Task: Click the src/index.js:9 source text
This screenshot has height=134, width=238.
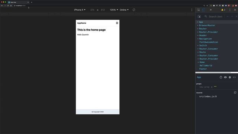Action: [208, 96]
